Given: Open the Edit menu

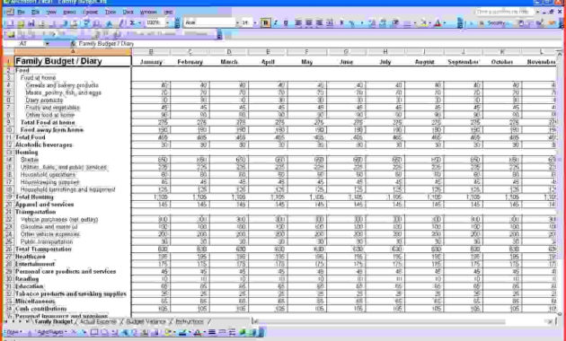Looking at the screenshot, I should tap(35, 13).
